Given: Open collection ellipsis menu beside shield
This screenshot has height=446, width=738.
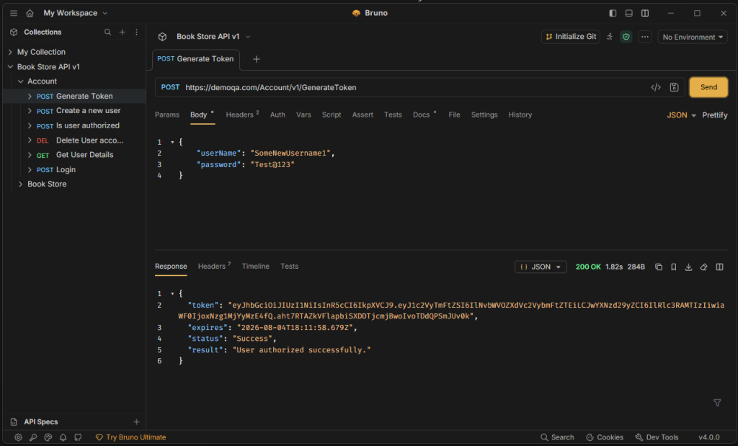Looking at the screenshot, I should click(x=645, y=37).
